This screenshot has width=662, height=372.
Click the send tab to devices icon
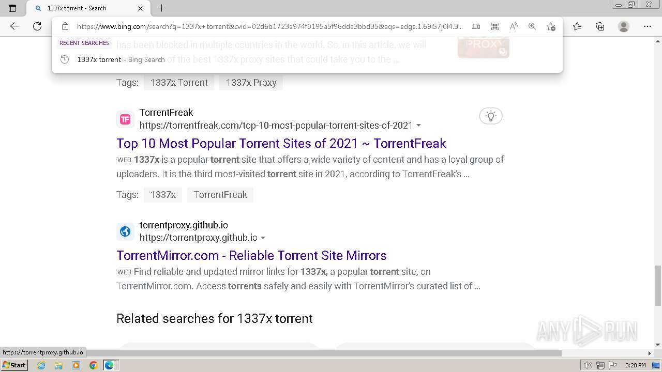[476, 26]
